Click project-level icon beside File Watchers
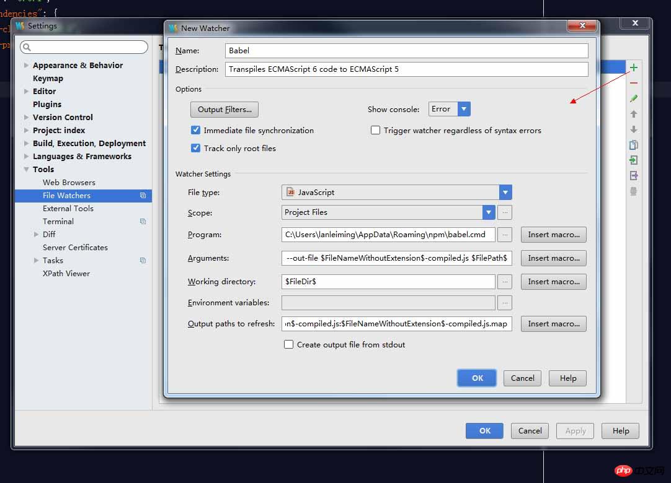The height and width of the screenshot is (483, 671). tap(143, 195)
